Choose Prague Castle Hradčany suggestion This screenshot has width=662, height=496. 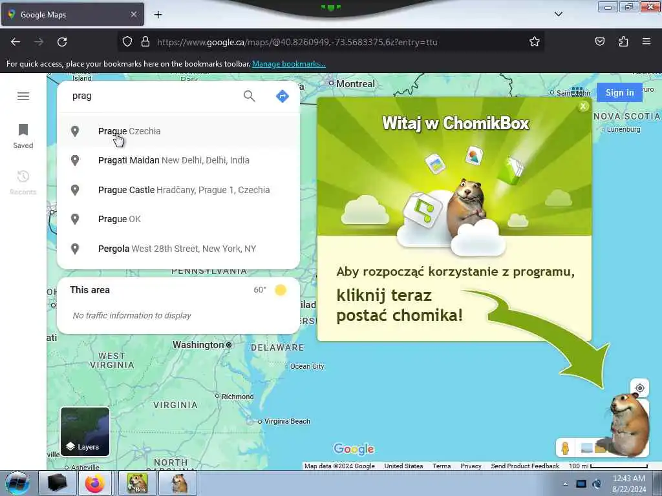[178, 190]
